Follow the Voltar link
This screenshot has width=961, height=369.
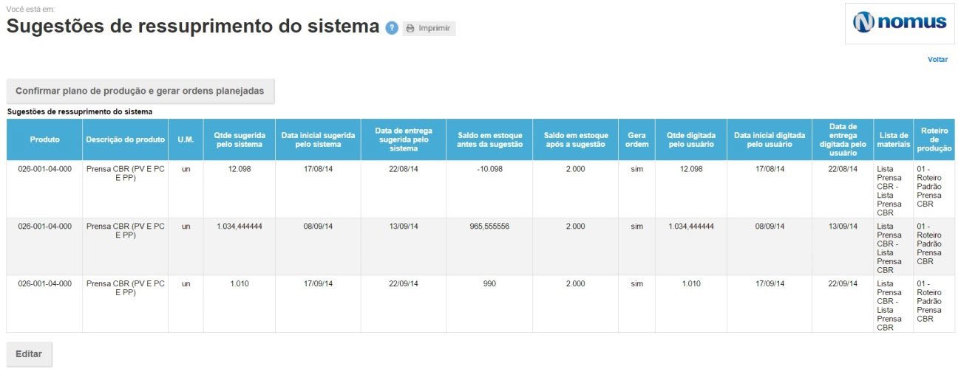coord(937,60)
